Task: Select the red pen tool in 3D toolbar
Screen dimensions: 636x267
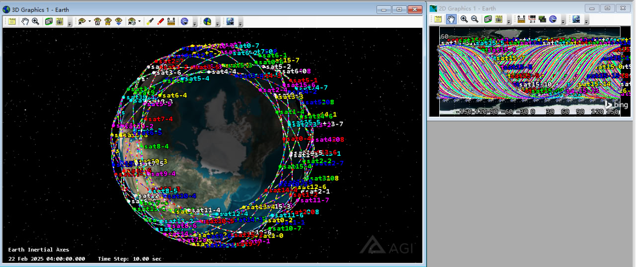Action: [160, 21]
